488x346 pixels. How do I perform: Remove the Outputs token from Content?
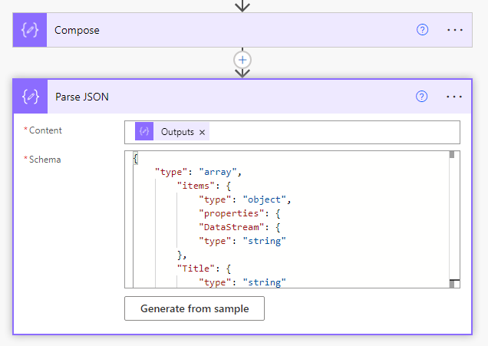click(x=203, y=133)
